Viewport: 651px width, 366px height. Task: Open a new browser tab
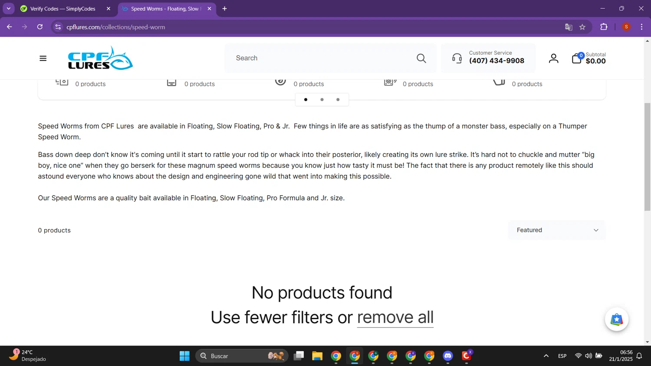[224, 9]
